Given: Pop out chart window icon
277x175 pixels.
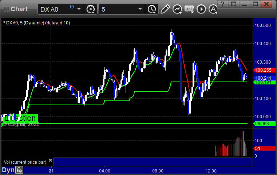Looking at the screenshot, I should 233,4.
